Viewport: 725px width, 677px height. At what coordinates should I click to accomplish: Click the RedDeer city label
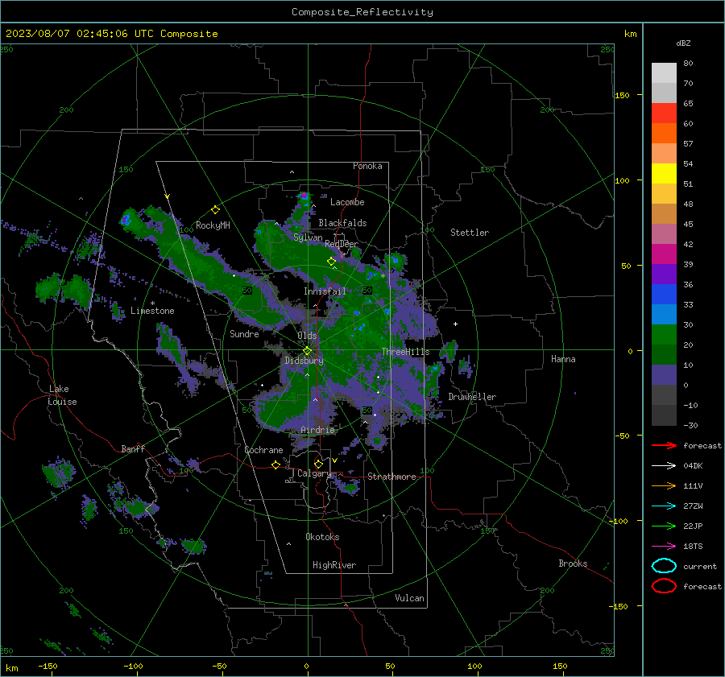click(342, 244)
